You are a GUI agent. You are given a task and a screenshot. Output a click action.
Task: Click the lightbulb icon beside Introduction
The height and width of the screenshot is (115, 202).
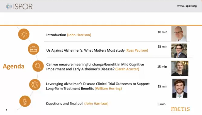tap(24, 34)
